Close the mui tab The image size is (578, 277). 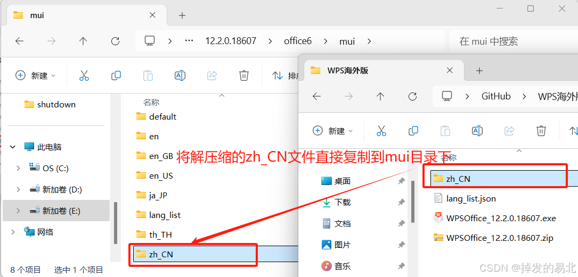pos(152,15)
